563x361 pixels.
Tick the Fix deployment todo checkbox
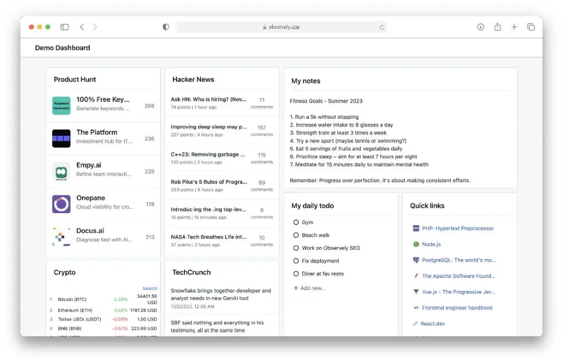[296, 261]
